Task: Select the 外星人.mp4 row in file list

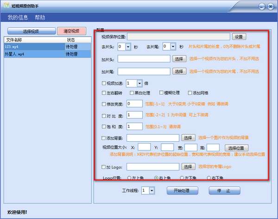Action: pyautogui.click(x=47, y=54)
